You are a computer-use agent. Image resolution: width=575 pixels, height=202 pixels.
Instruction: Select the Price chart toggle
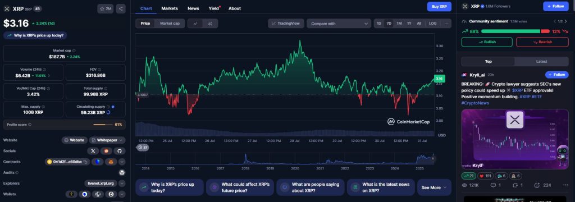145,24
